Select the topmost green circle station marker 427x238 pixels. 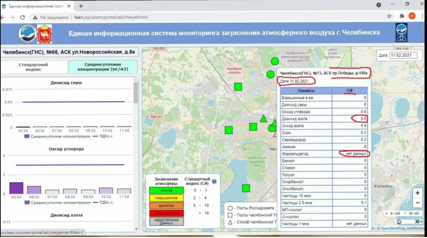click(275, 61)
